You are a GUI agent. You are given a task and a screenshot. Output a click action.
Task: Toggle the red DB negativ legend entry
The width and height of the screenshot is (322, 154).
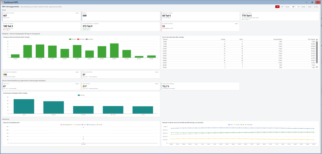(81, 39)
